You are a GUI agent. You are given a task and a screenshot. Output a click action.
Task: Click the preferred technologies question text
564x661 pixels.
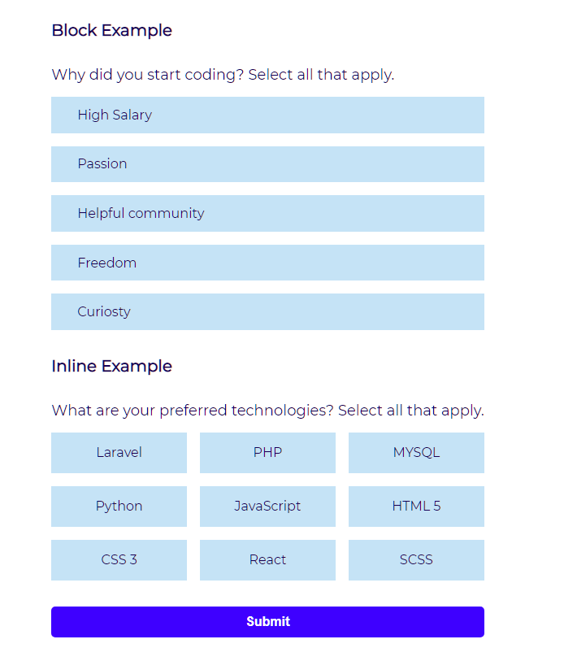pyautogui.click(x=267, y=411)
